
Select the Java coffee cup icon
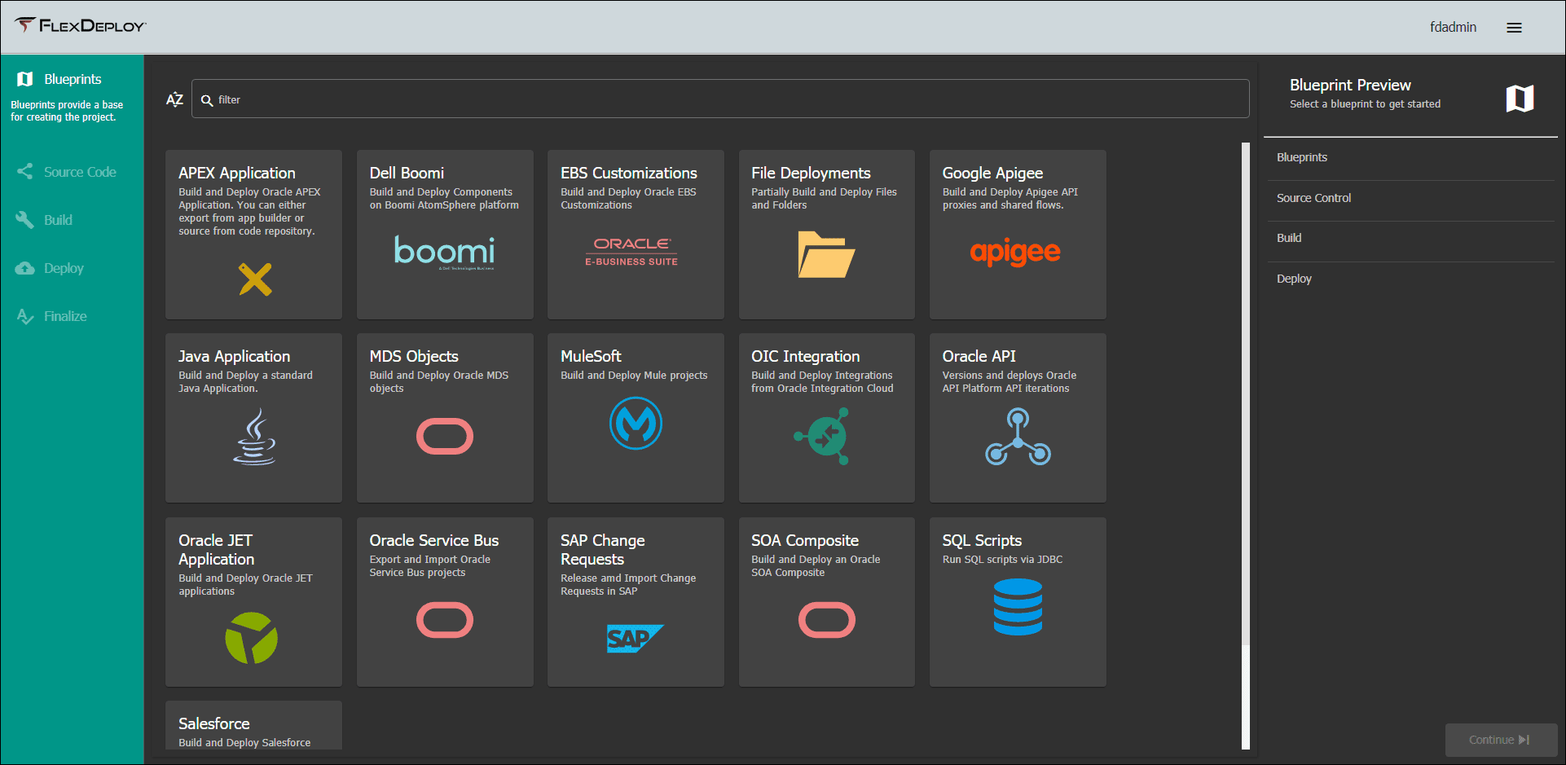pos(255,437)
